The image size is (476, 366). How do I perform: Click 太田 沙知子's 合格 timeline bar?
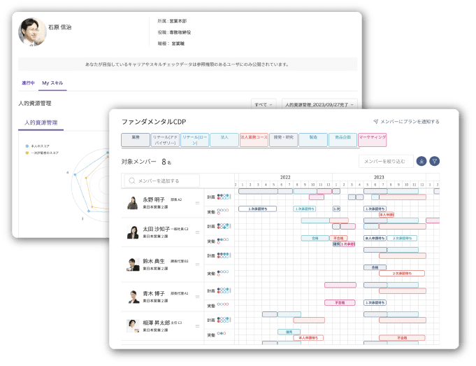[315, 239]
